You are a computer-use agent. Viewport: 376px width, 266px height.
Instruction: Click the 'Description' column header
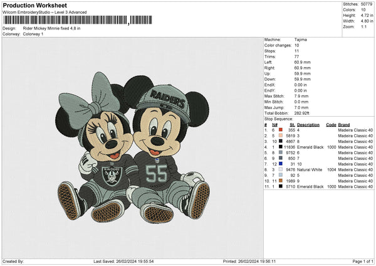coord(308,125)
